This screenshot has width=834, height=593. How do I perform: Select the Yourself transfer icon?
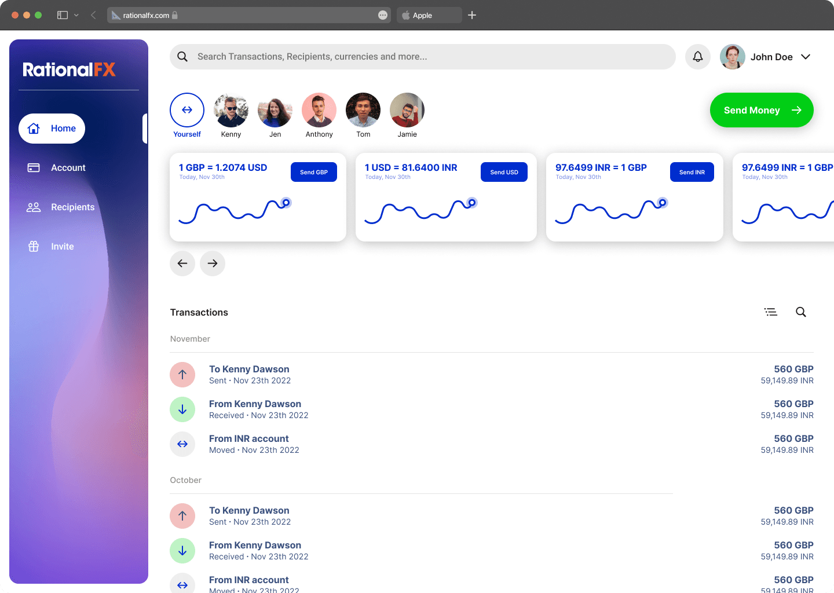(187, 110)
